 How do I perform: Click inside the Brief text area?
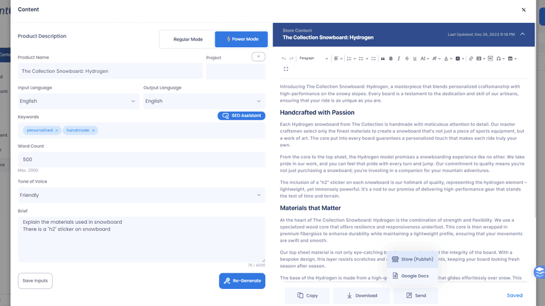click(x=142, y=240)
